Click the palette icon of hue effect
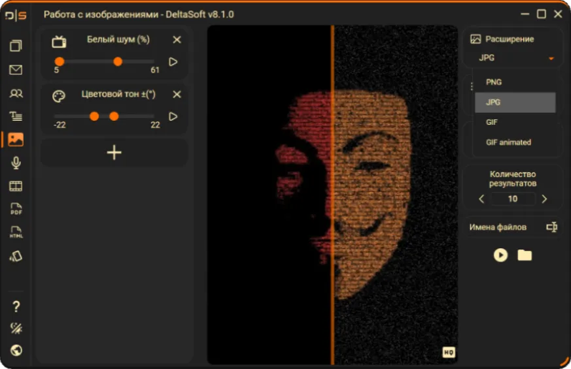Image resolution: width=571 pixels, height=369 pixels. (59, 97)
